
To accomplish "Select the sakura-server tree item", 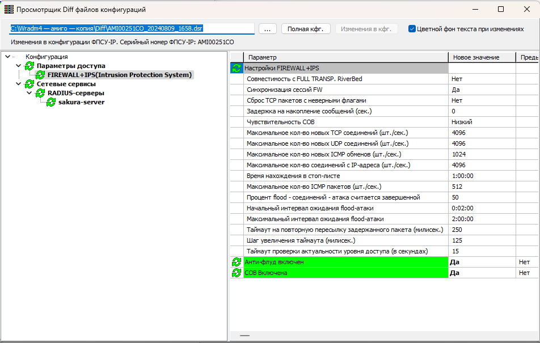I will pyautogui.click(x=81, y=102).
